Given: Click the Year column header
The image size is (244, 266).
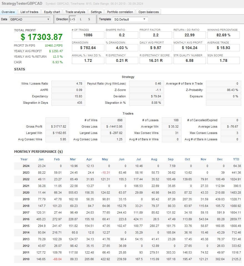Looking at the screenshot, I should pos(24,159).
